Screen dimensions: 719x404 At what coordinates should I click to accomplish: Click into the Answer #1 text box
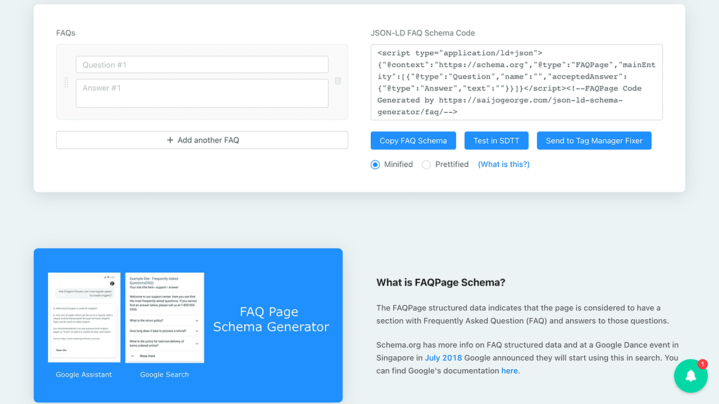tap(202, 93)
